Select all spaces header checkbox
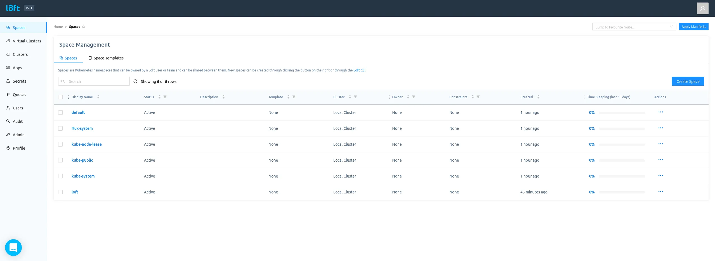This screenshot has height=261, width=715. (x=60, y=97)
